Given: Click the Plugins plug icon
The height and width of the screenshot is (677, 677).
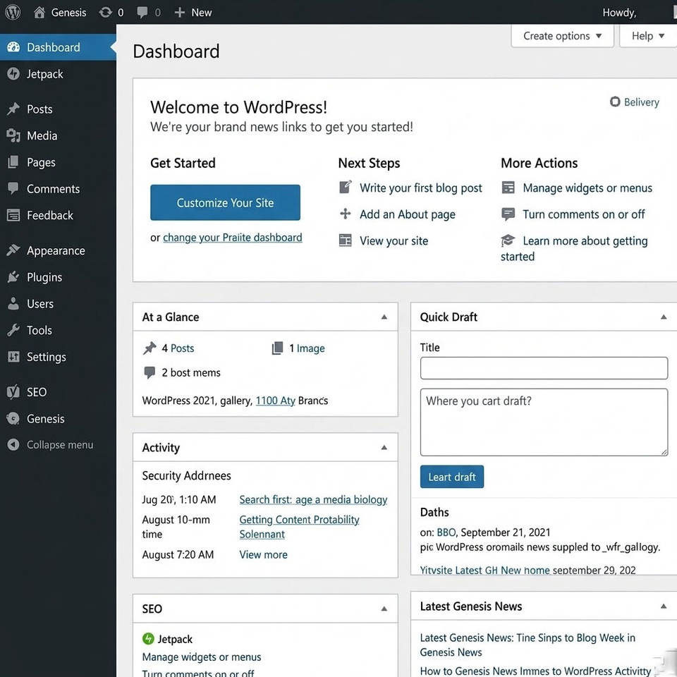Looking at the screenshot, I should [13, 276].
